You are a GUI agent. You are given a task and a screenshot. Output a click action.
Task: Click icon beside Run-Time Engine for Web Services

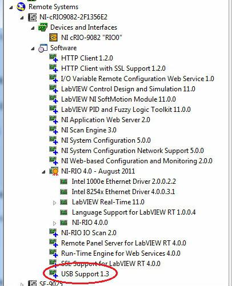(x=54, y=253)
